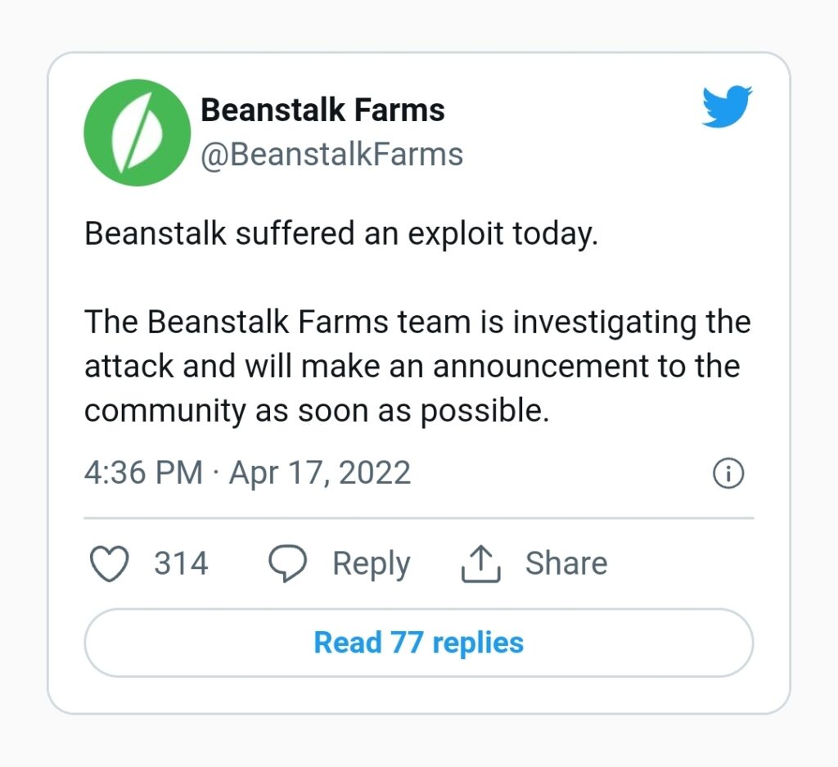Open Twitter via the blue bird logo
Screen dimensions: 838x767
click(727, 107)
